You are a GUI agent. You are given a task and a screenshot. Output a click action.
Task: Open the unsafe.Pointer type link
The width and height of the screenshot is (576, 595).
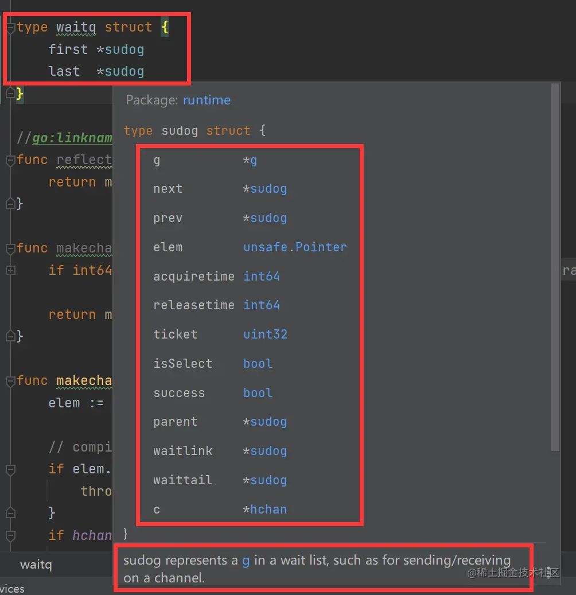pos(295,247)
